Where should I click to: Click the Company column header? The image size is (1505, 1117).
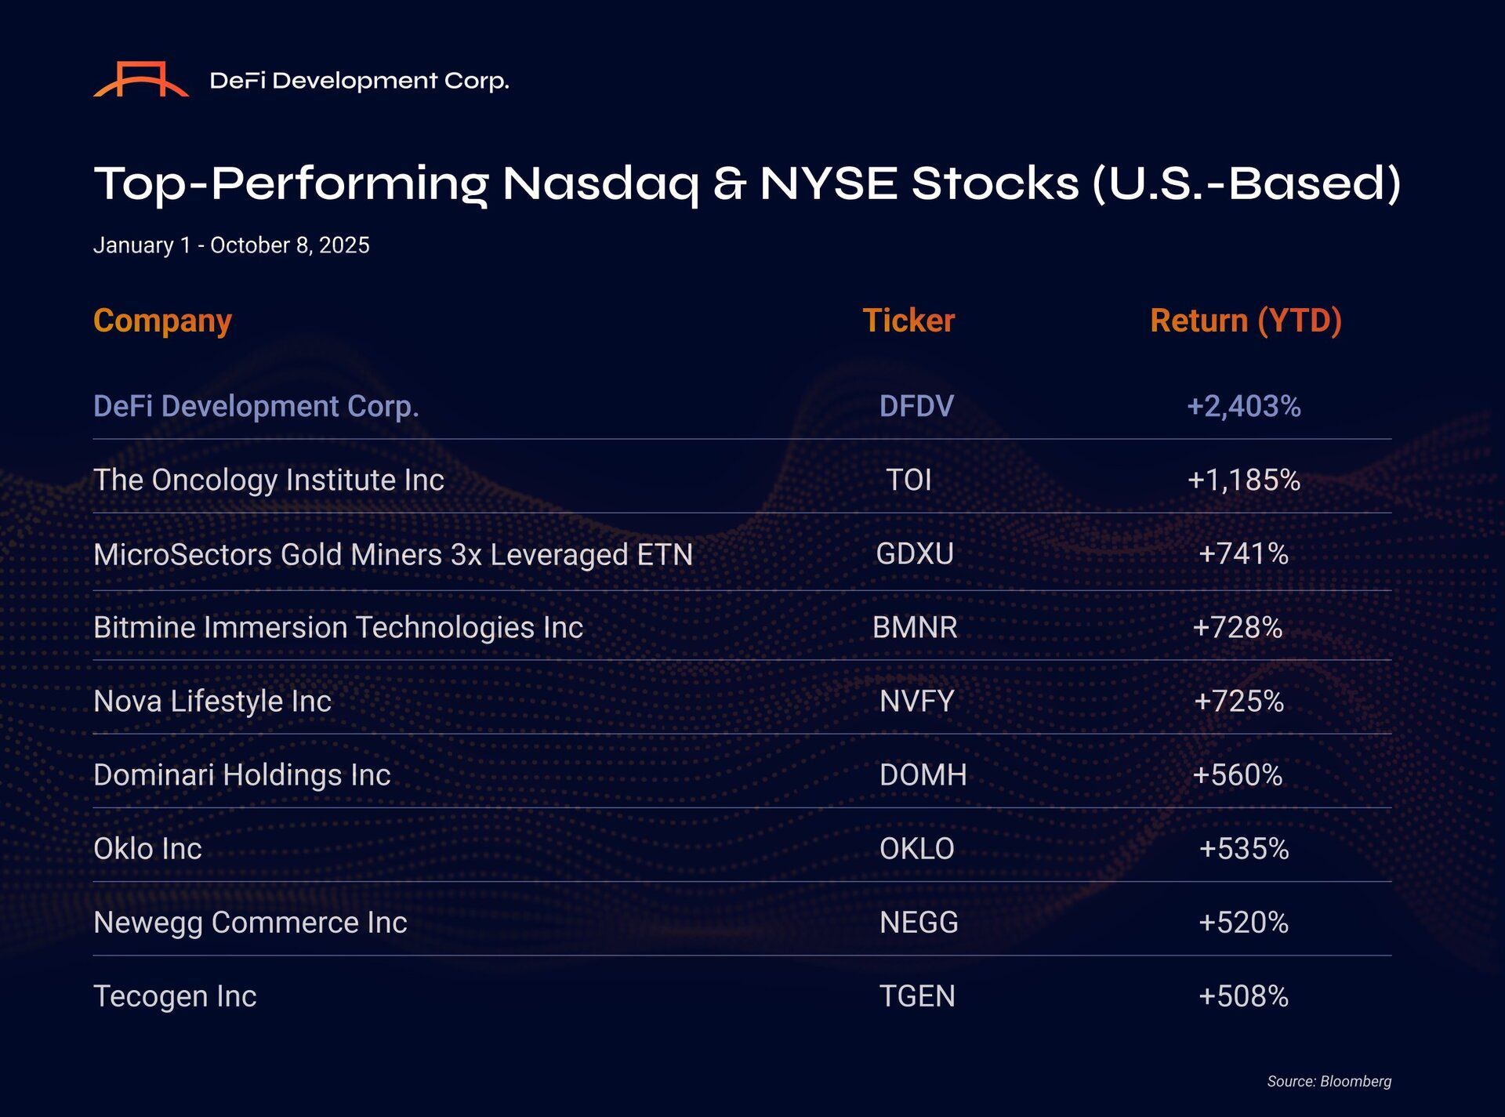pos(162,321)
